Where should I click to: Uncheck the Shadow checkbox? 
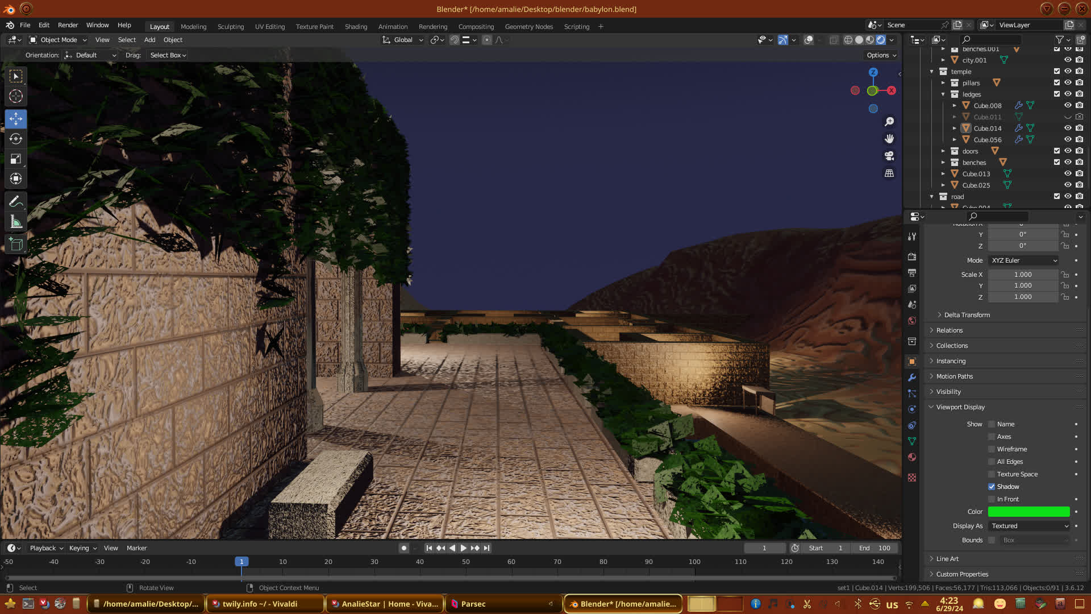tap(992, 487)
